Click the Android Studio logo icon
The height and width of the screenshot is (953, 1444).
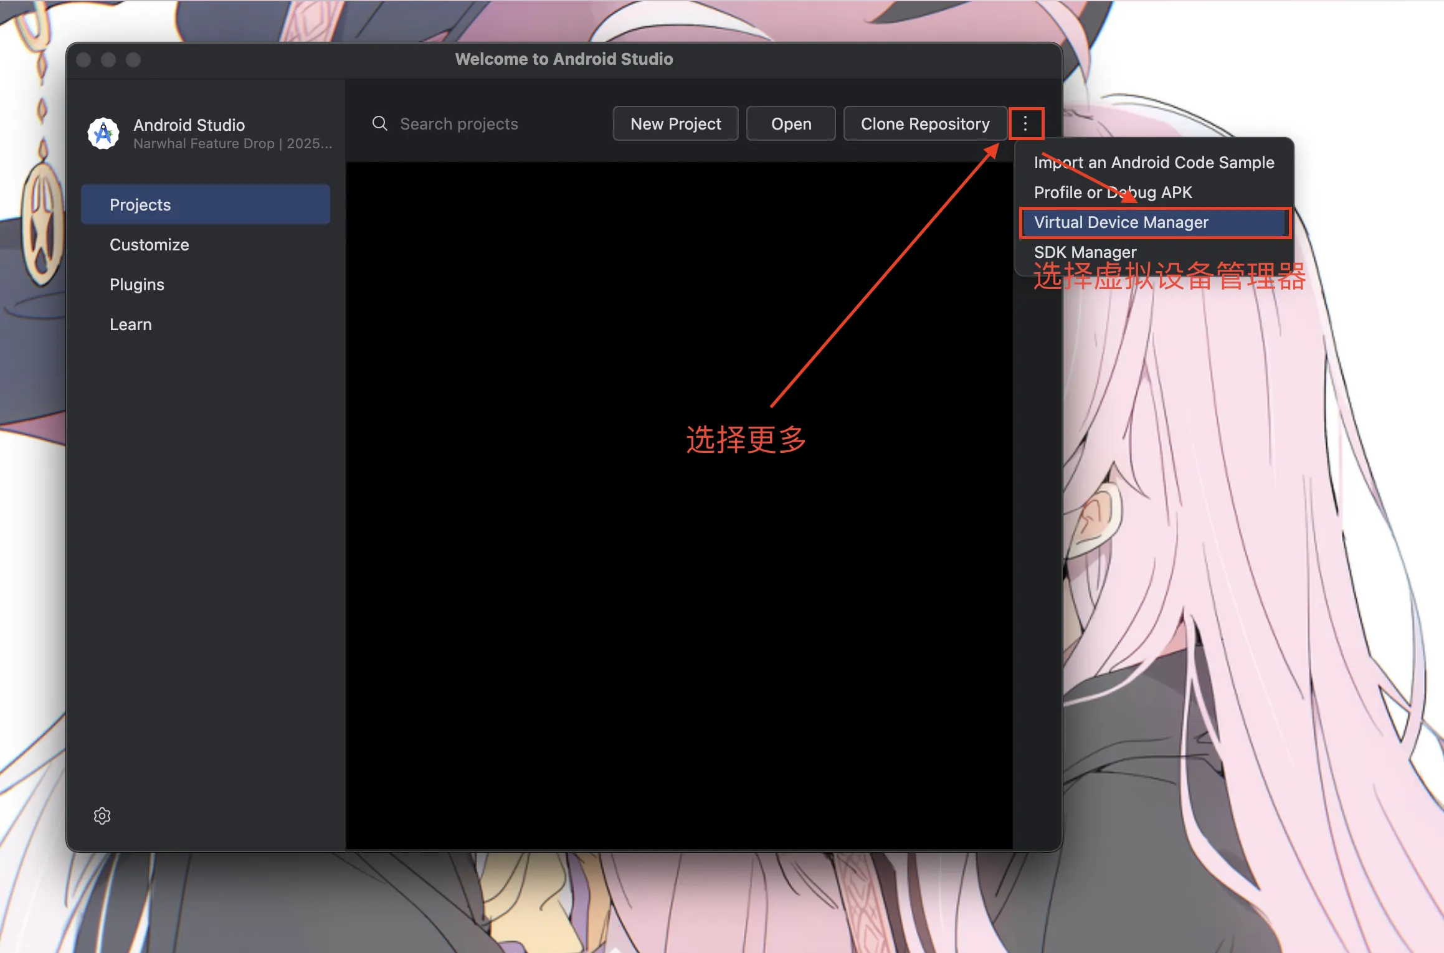(103, 133)
